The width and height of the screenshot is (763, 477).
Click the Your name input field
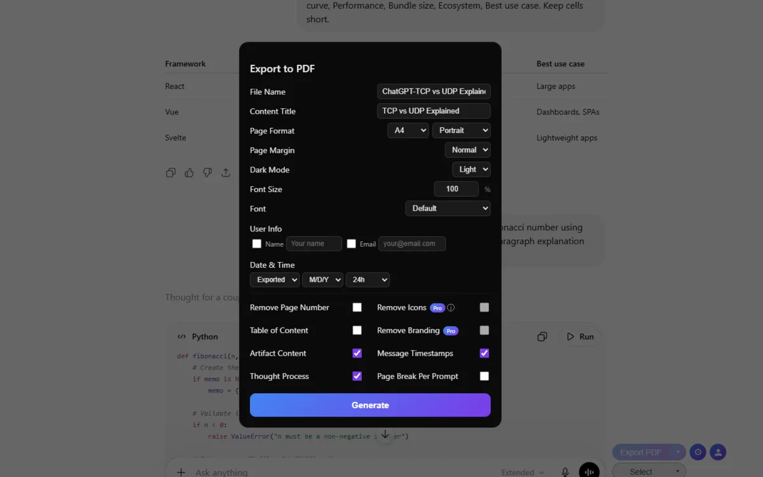(x=314, y=244)
